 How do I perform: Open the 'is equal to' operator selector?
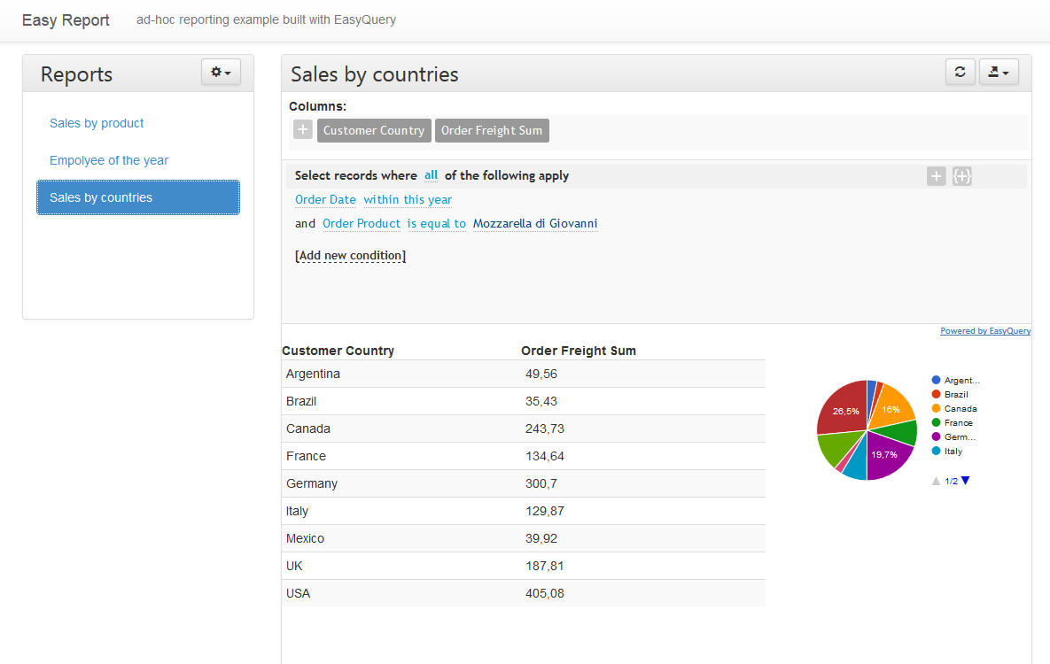(437, 223)
